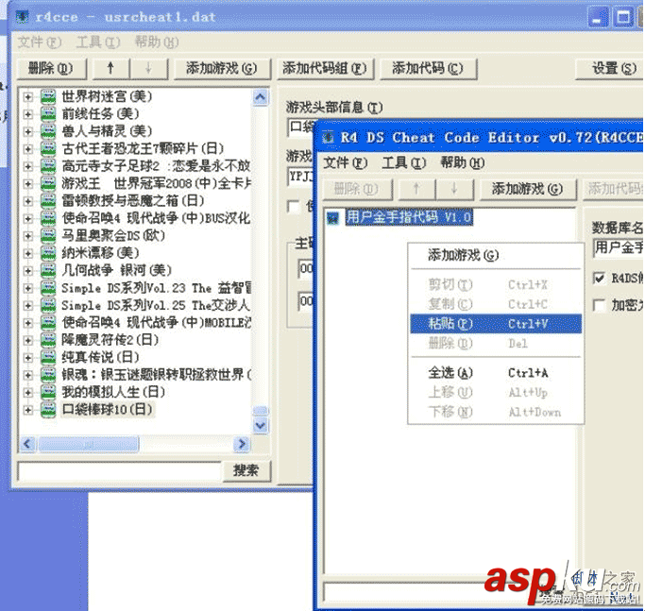
Task: Click game icon beside 兽人与精灵(美)
Action: 48,131
